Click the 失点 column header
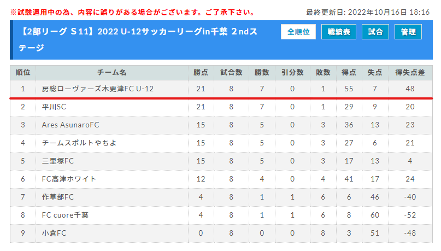This screenshot has width=441, height=251. point(375,73)
